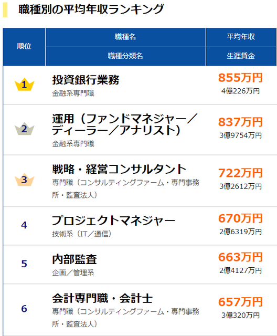Click the yellow bar beside the ranking title
This screenshot has height=336, width=277.
pos(5,9)
